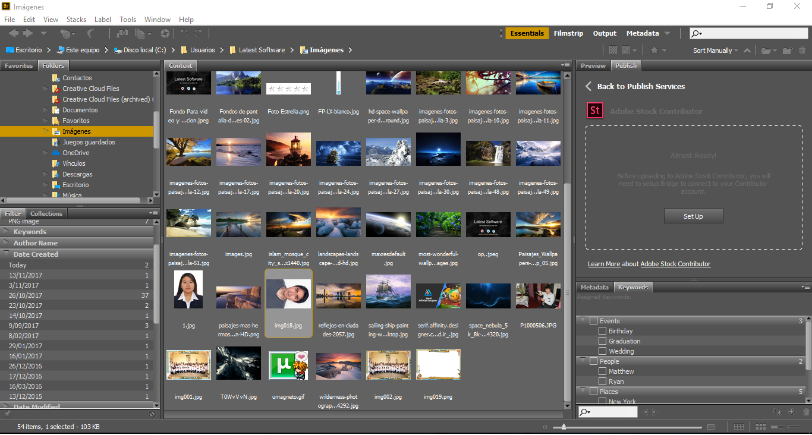Screen dimensions: 812x435
Task: Open the Sort Manually dropdown
Action: (x=716, y=51)
